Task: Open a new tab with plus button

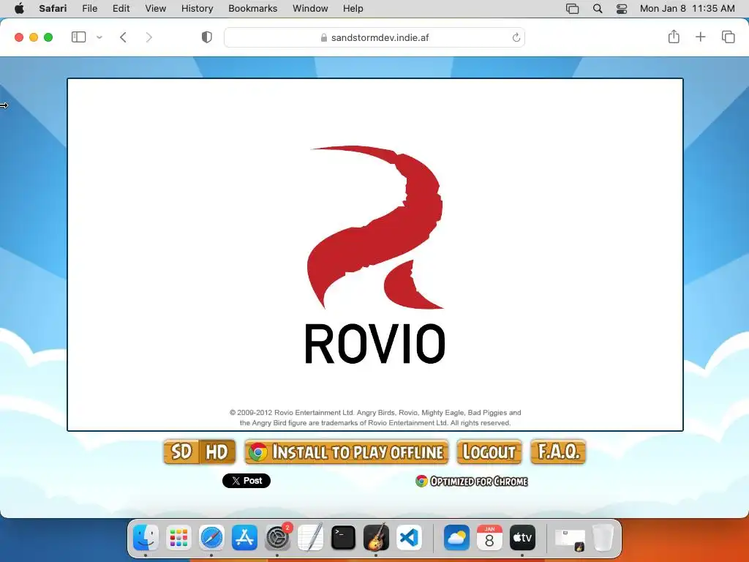Action: coord(700,37)
